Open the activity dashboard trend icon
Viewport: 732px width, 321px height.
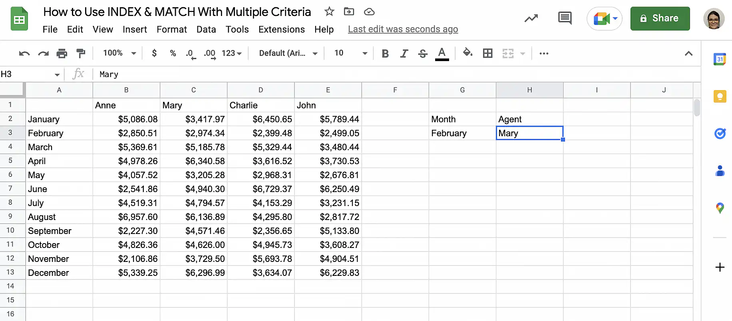(x=531, y=18)
